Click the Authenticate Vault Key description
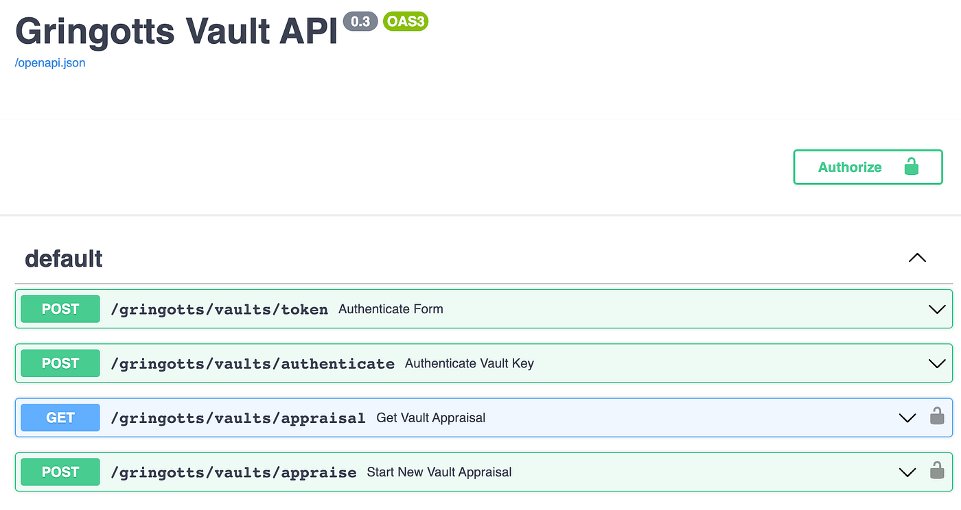 click(x=470, y=363)
